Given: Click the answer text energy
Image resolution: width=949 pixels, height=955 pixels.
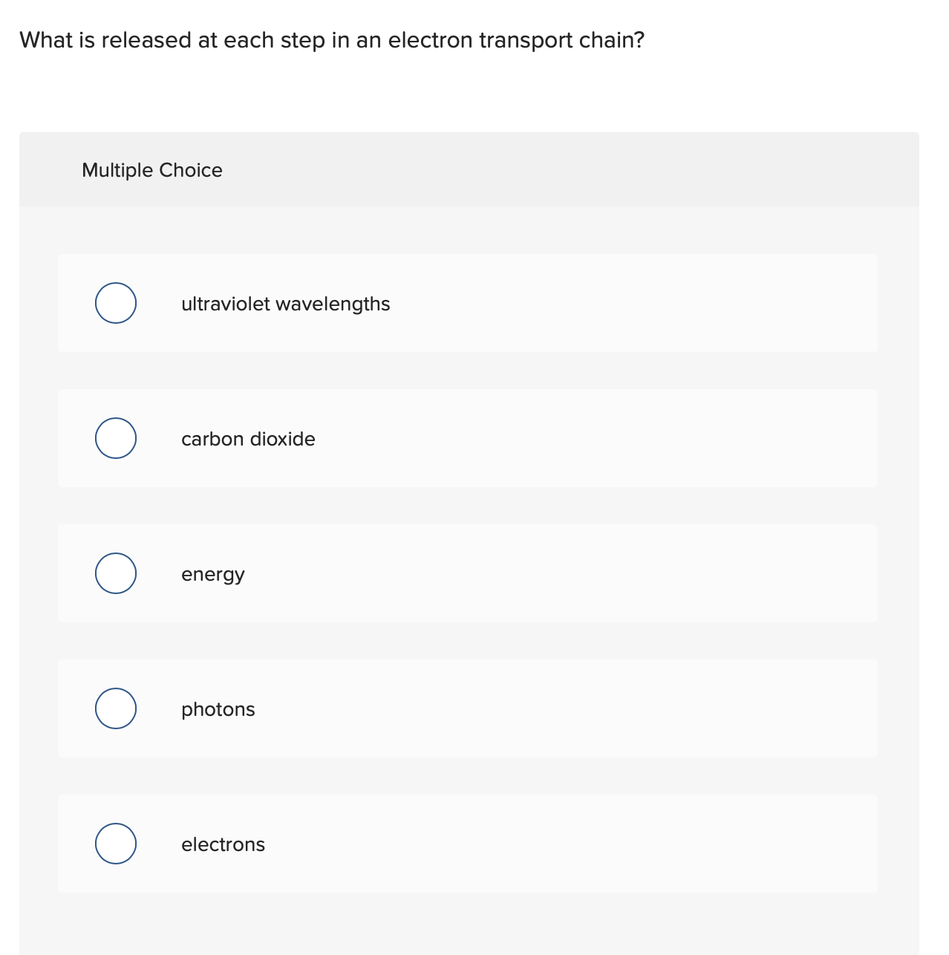Looking at the screenshot, I should 213,573.
